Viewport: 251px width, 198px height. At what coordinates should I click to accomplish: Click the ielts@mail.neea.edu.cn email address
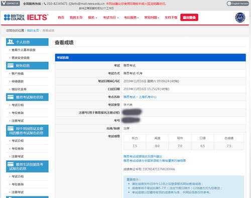(87, 4)
